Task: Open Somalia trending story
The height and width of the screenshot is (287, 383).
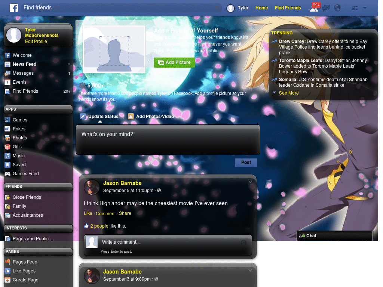Action: (323, 83)
